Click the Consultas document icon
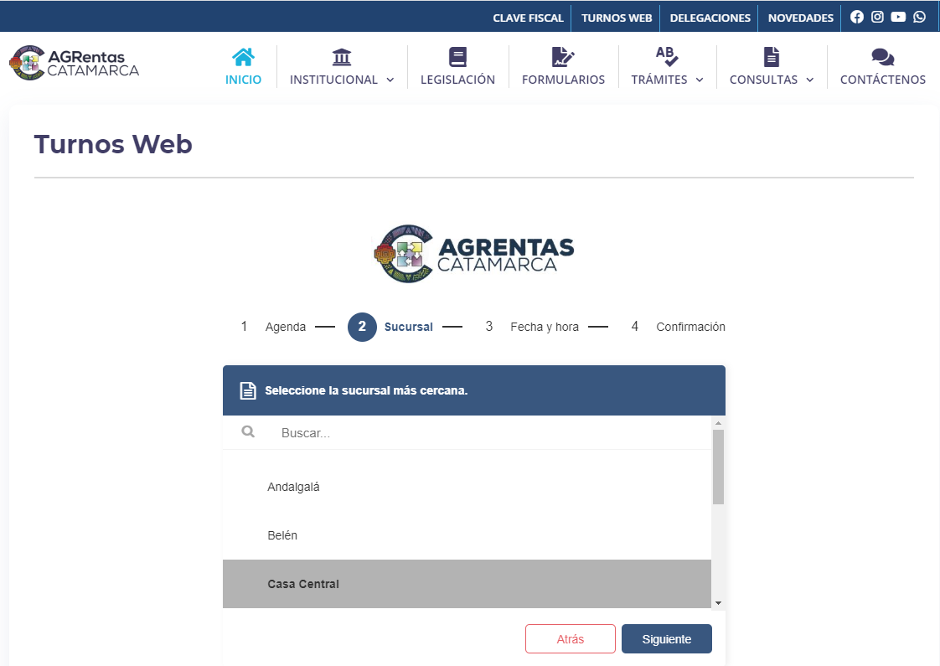The image size is (940, 666). click(x=772, y=58)
